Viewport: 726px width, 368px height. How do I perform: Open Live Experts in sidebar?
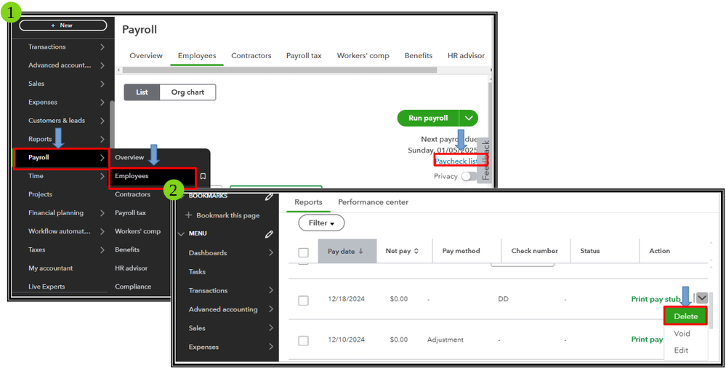coord(47,287)
